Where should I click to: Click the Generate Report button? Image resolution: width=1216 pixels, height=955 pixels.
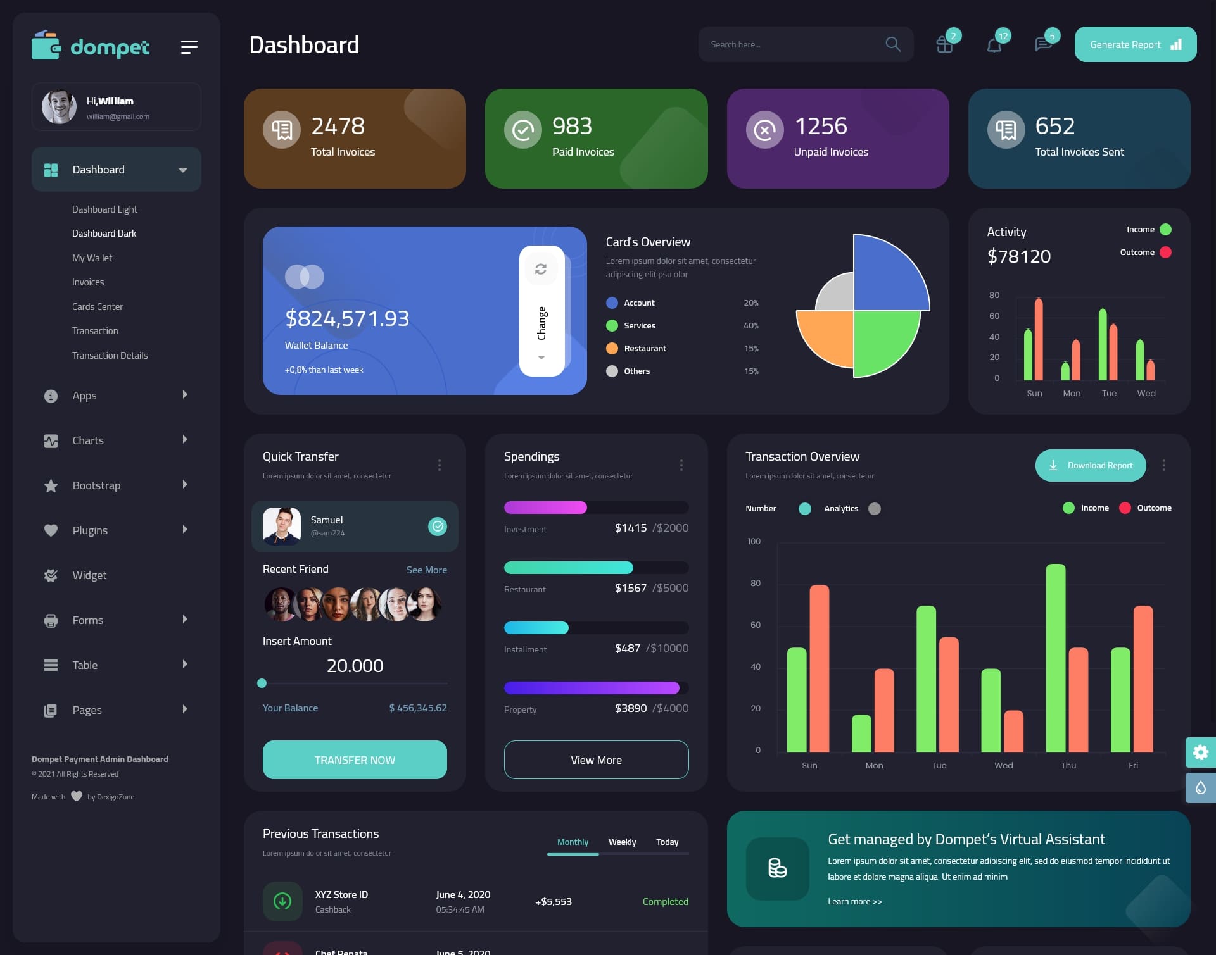pyautogui.click(x=1135, y=44)
